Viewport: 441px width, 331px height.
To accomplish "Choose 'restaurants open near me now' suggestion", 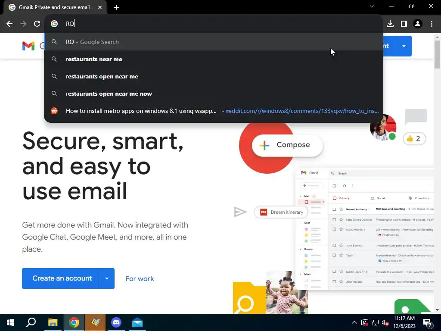I will click(x=214, y=94).
